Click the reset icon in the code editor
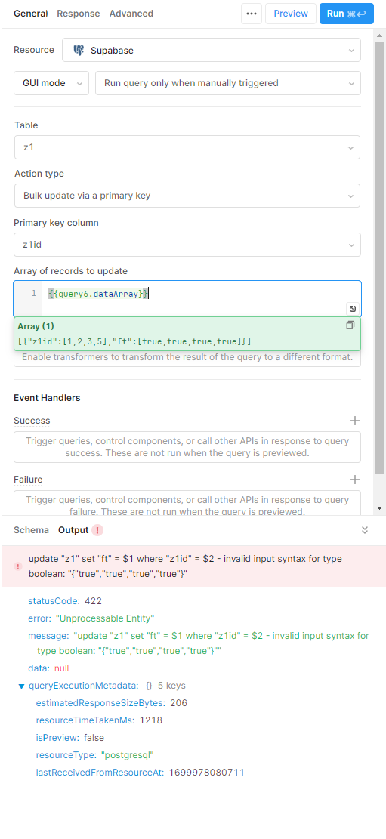The height and width of the screenshot is (839, 386). coord(352,309)
